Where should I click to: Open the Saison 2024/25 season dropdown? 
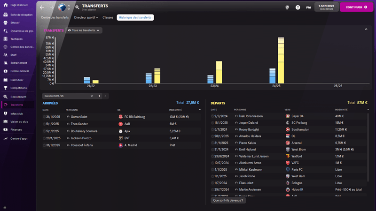coord(68,96)
